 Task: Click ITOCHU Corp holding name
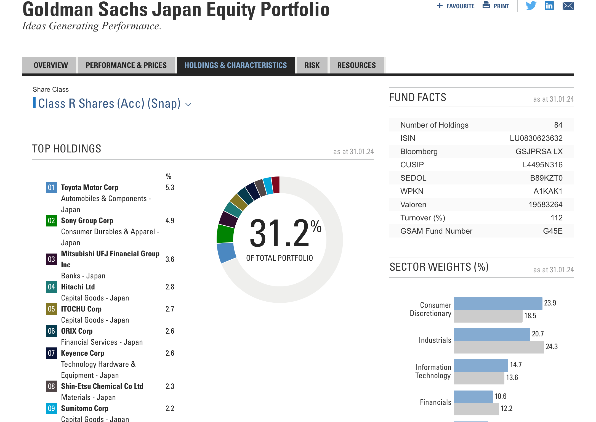pos(81,309)
